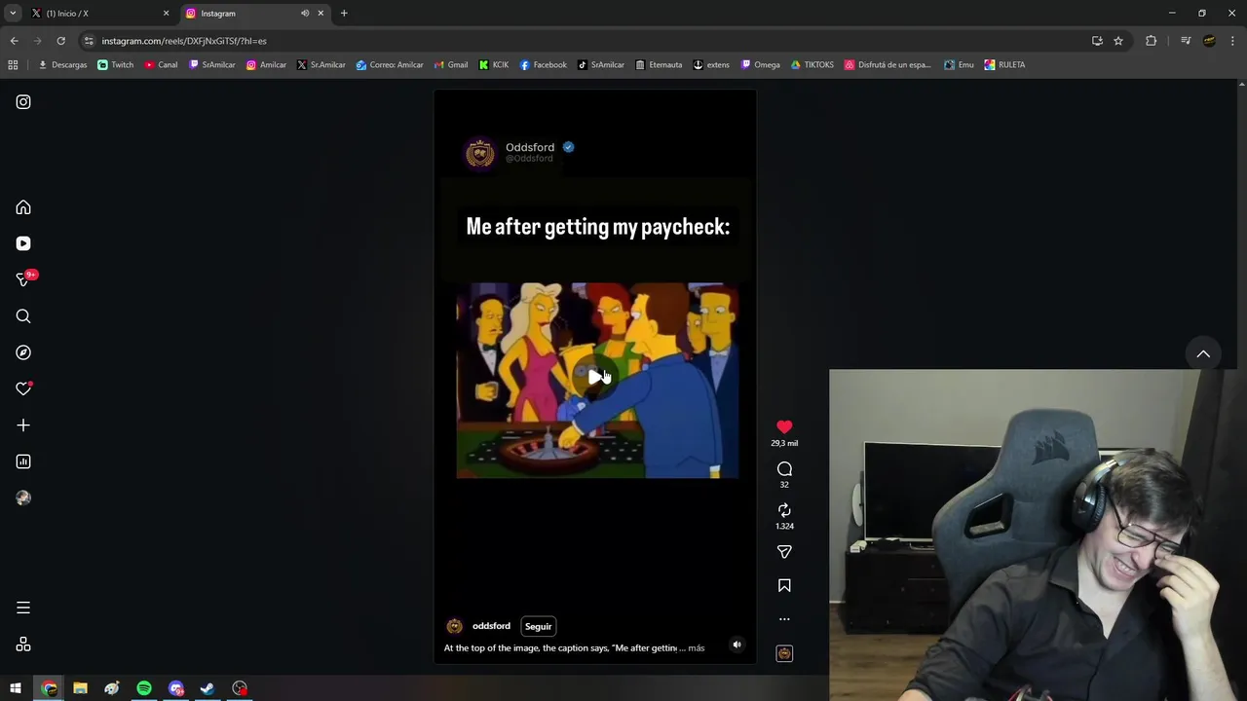Open Chrome profile avatar in toolbar

pyautogui.click(x=1209, y=41)
